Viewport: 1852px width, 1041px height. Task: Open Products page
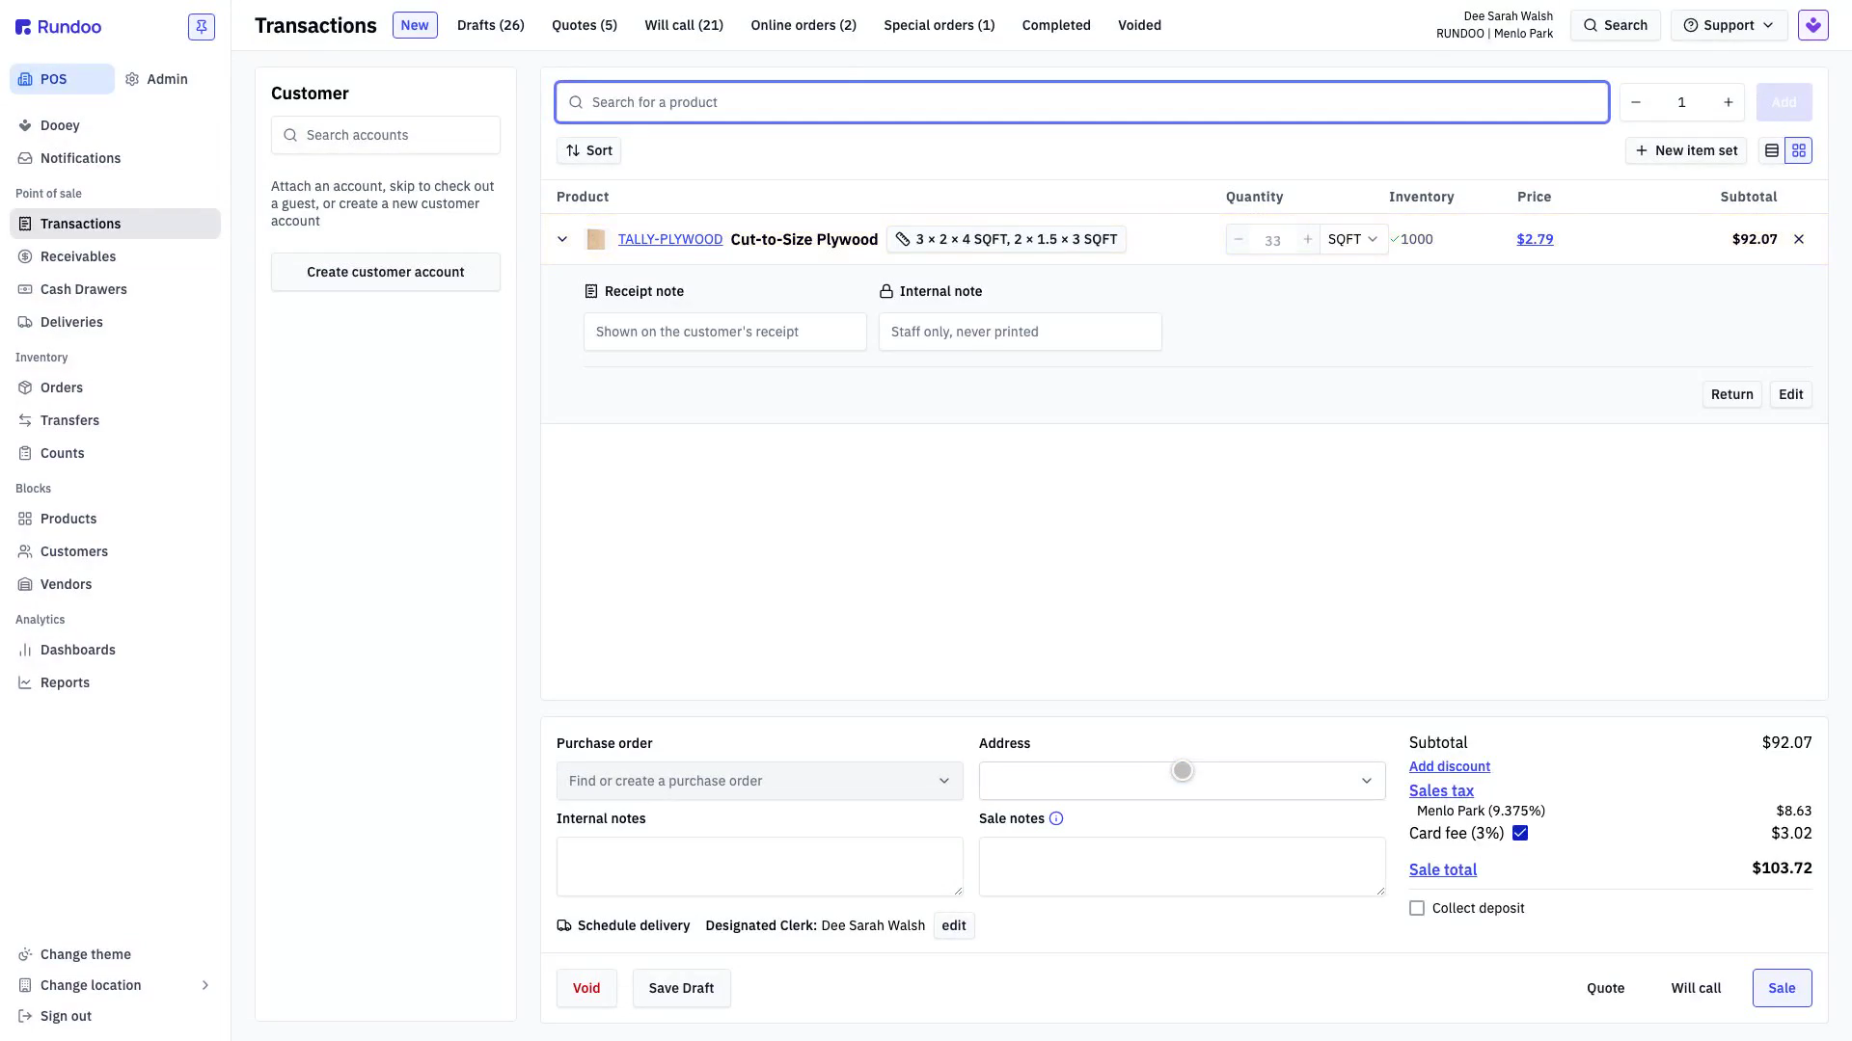tap(115, 519)
